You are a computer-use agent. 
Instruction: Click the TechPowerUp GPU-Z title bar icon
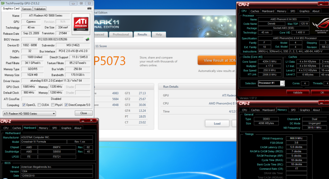click(3, 3)
